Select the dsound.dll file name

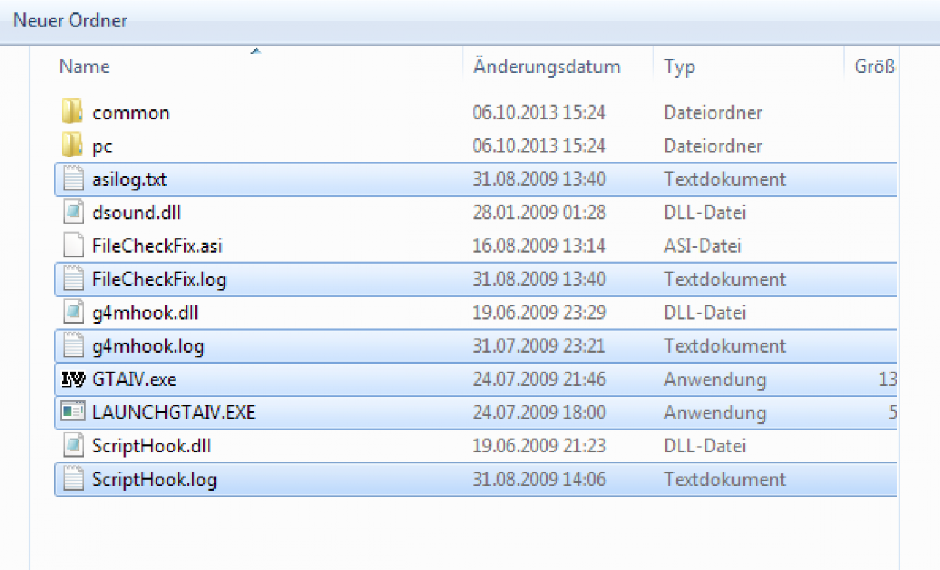click(x=137, y=212)
